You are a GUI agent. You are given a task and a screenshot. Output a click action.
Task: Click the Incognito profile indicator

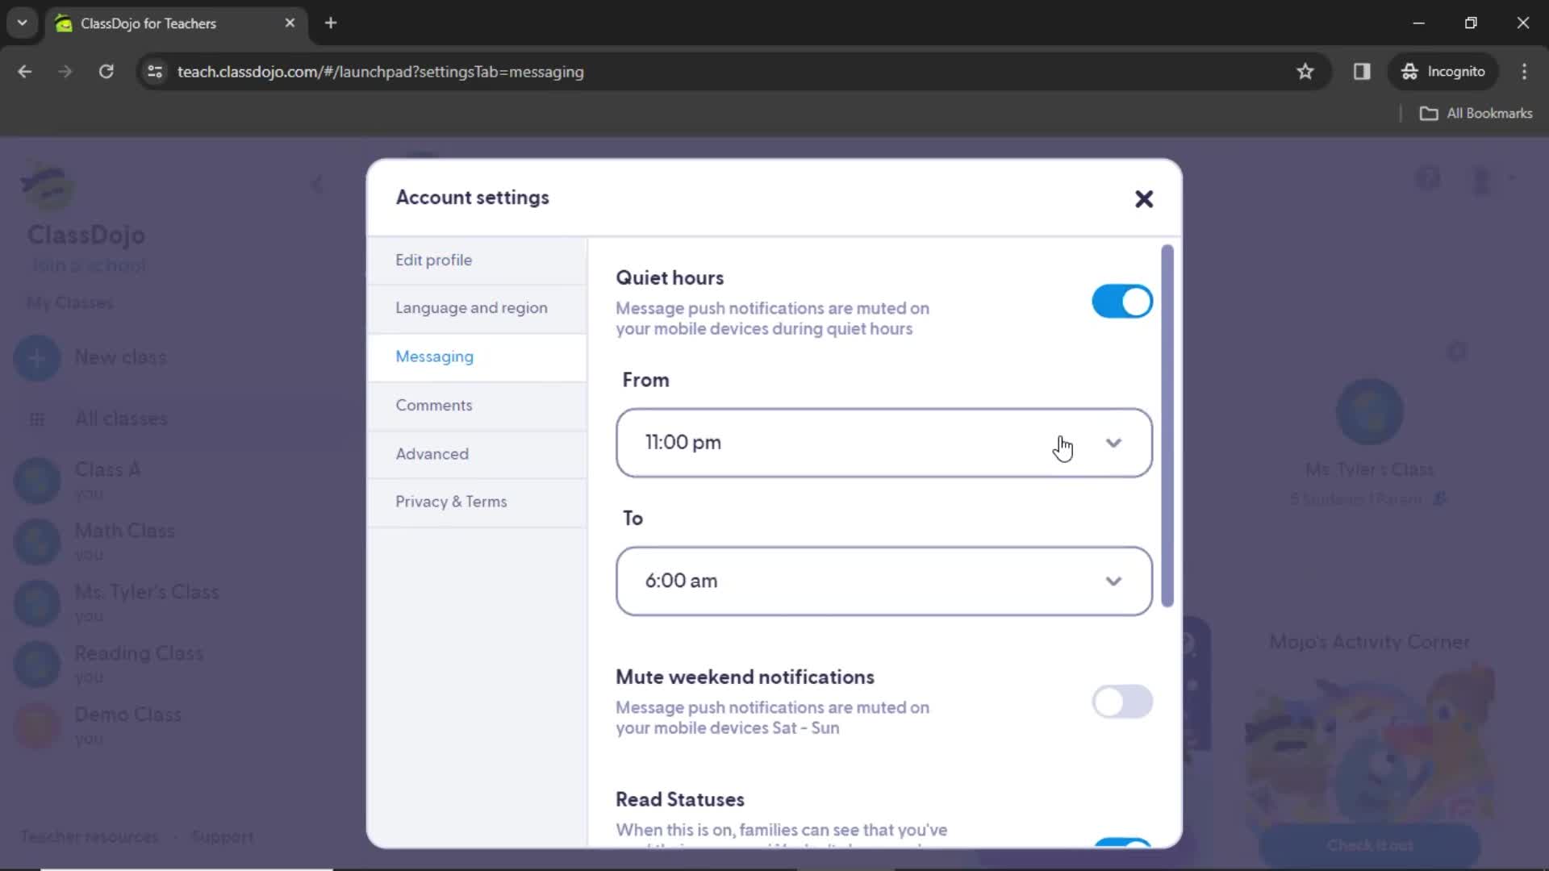1443,72
